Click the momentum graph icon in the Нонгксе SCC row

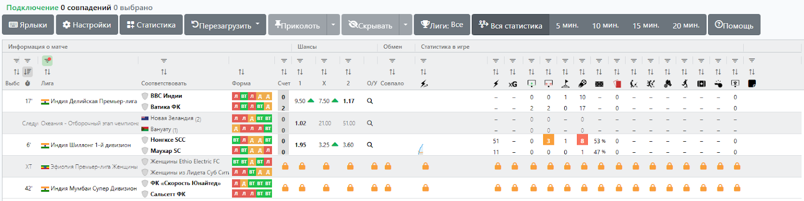click(421, 149)
